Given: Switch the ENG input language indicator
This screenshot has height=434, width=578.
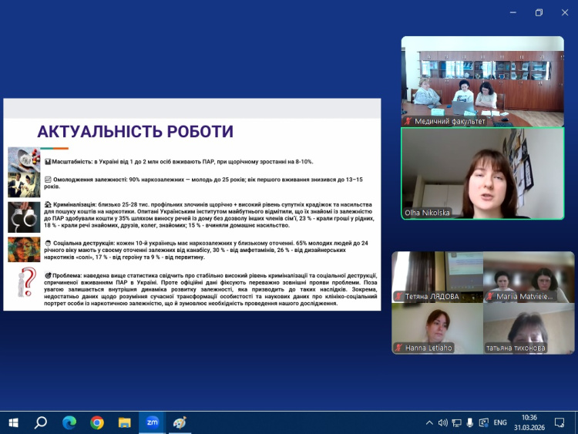Looking at the screenshot, I should pos(500,422).
